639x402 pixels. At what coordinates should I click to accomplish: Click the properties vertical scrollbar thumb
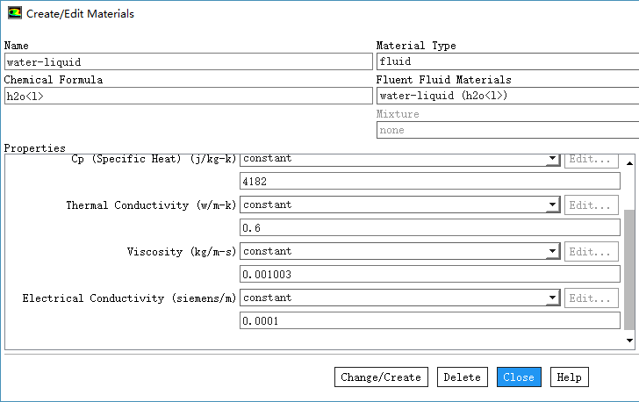pyautogui.click(x=629, y=268)
